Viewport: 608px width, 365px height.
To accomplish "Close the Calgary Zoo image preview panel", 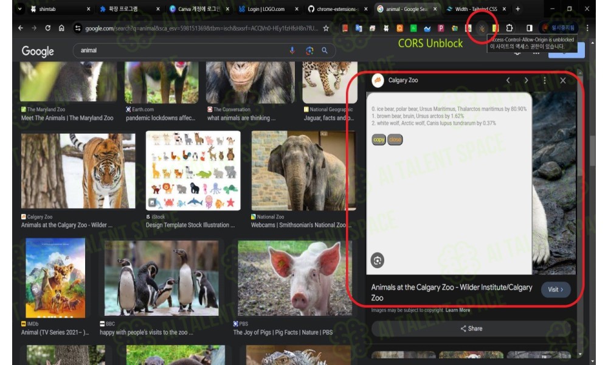I will tap(563, 80).
